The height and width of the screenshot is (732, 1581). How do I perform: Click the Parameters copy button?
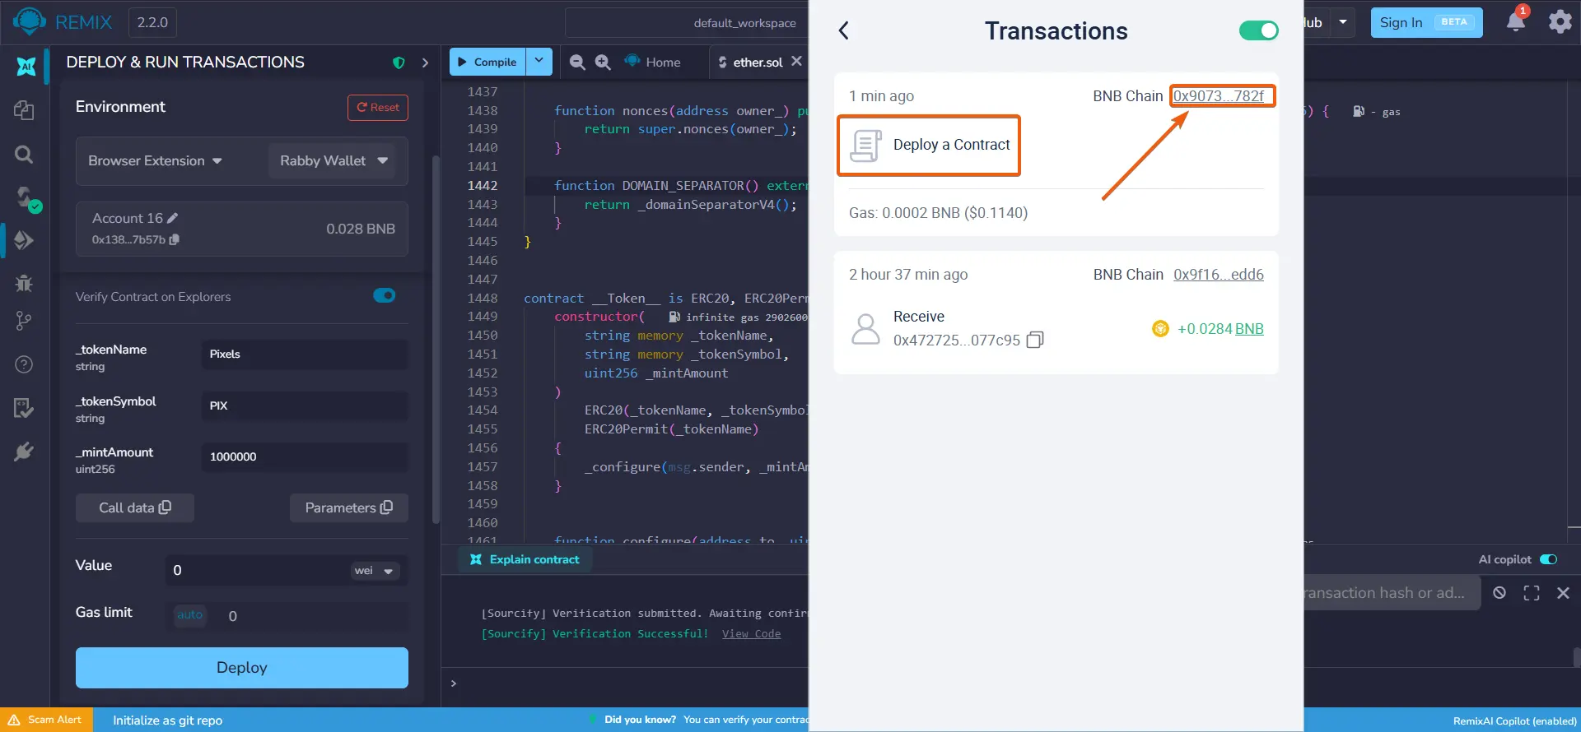pos(349,508)
